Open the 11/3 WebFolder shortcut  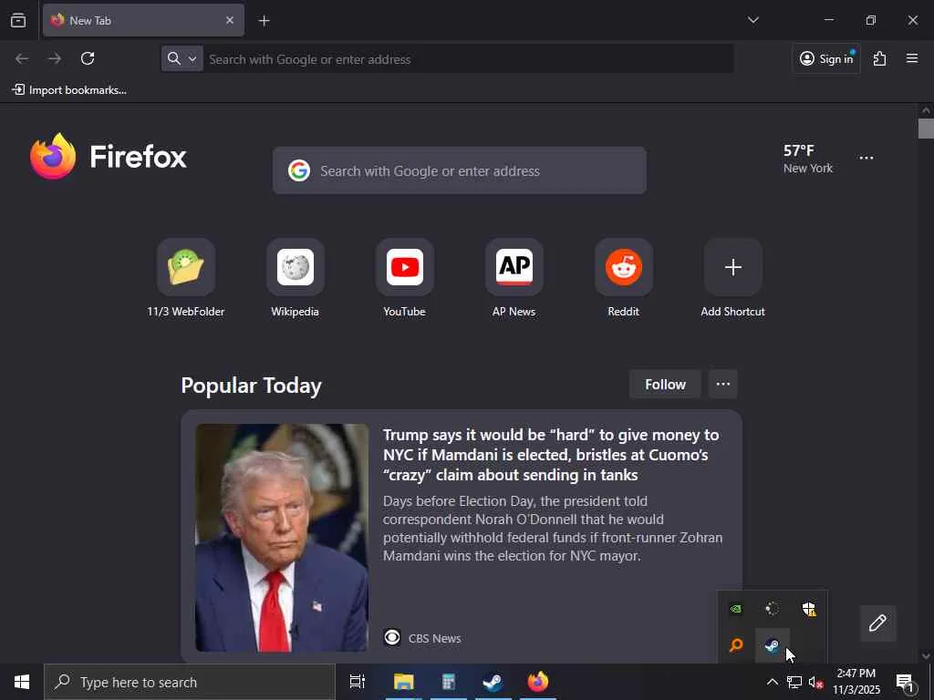[x=186, y=278]
